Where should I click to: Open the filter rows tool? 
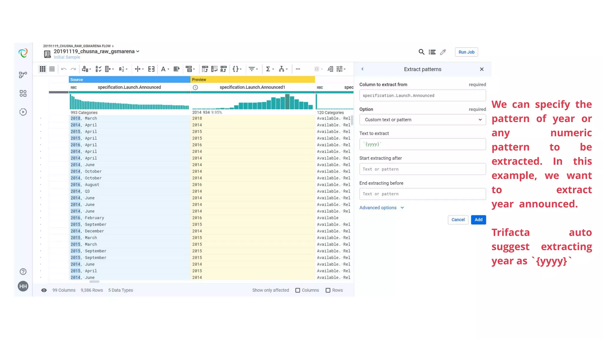(x=253, y=69)
